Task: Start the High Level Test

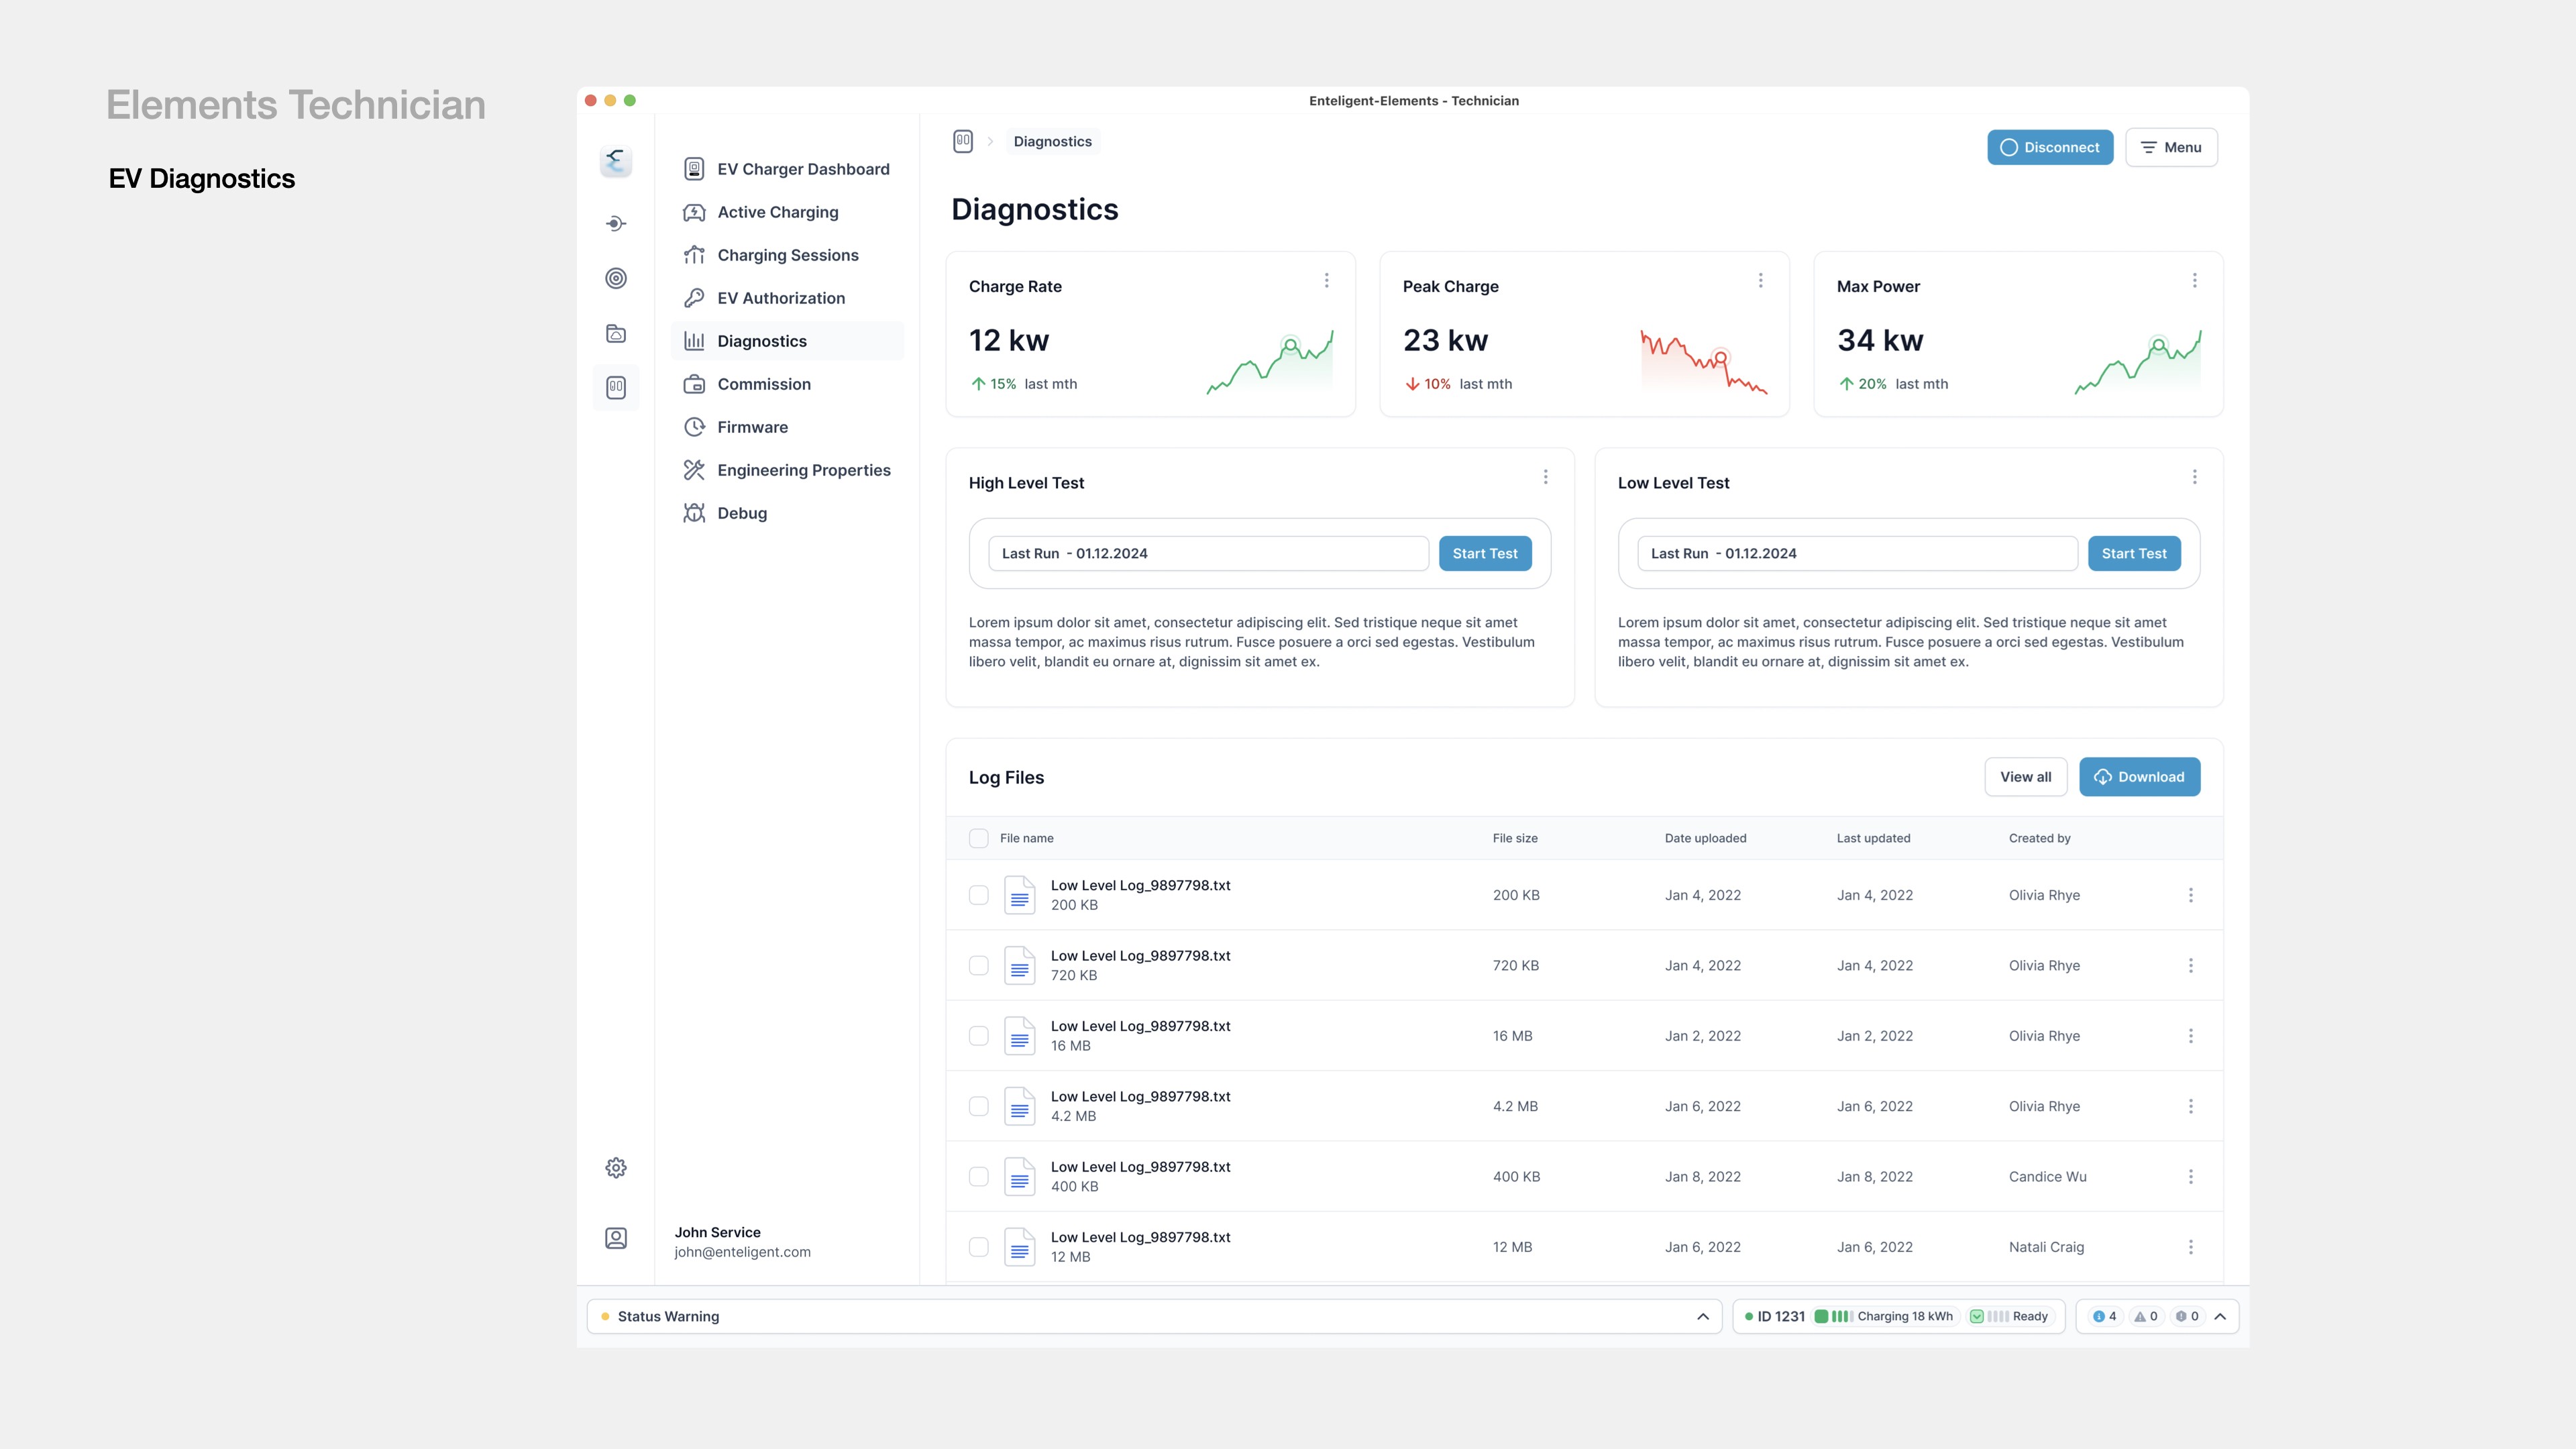Action: point(1484,553)
